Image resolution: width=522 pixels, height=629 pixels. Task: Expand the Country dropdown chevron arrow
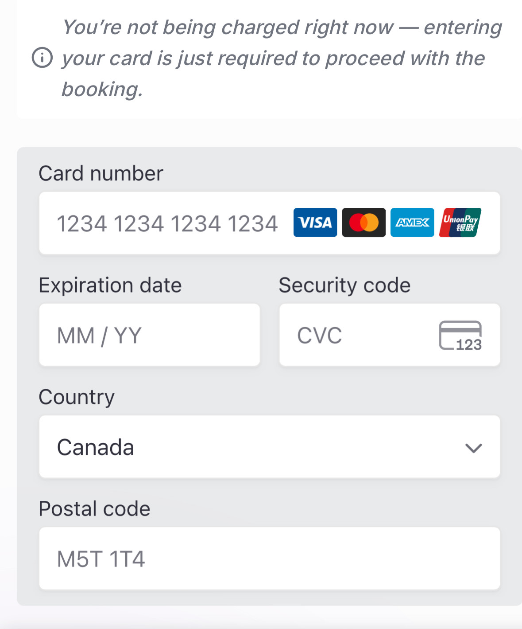(473, 448)
